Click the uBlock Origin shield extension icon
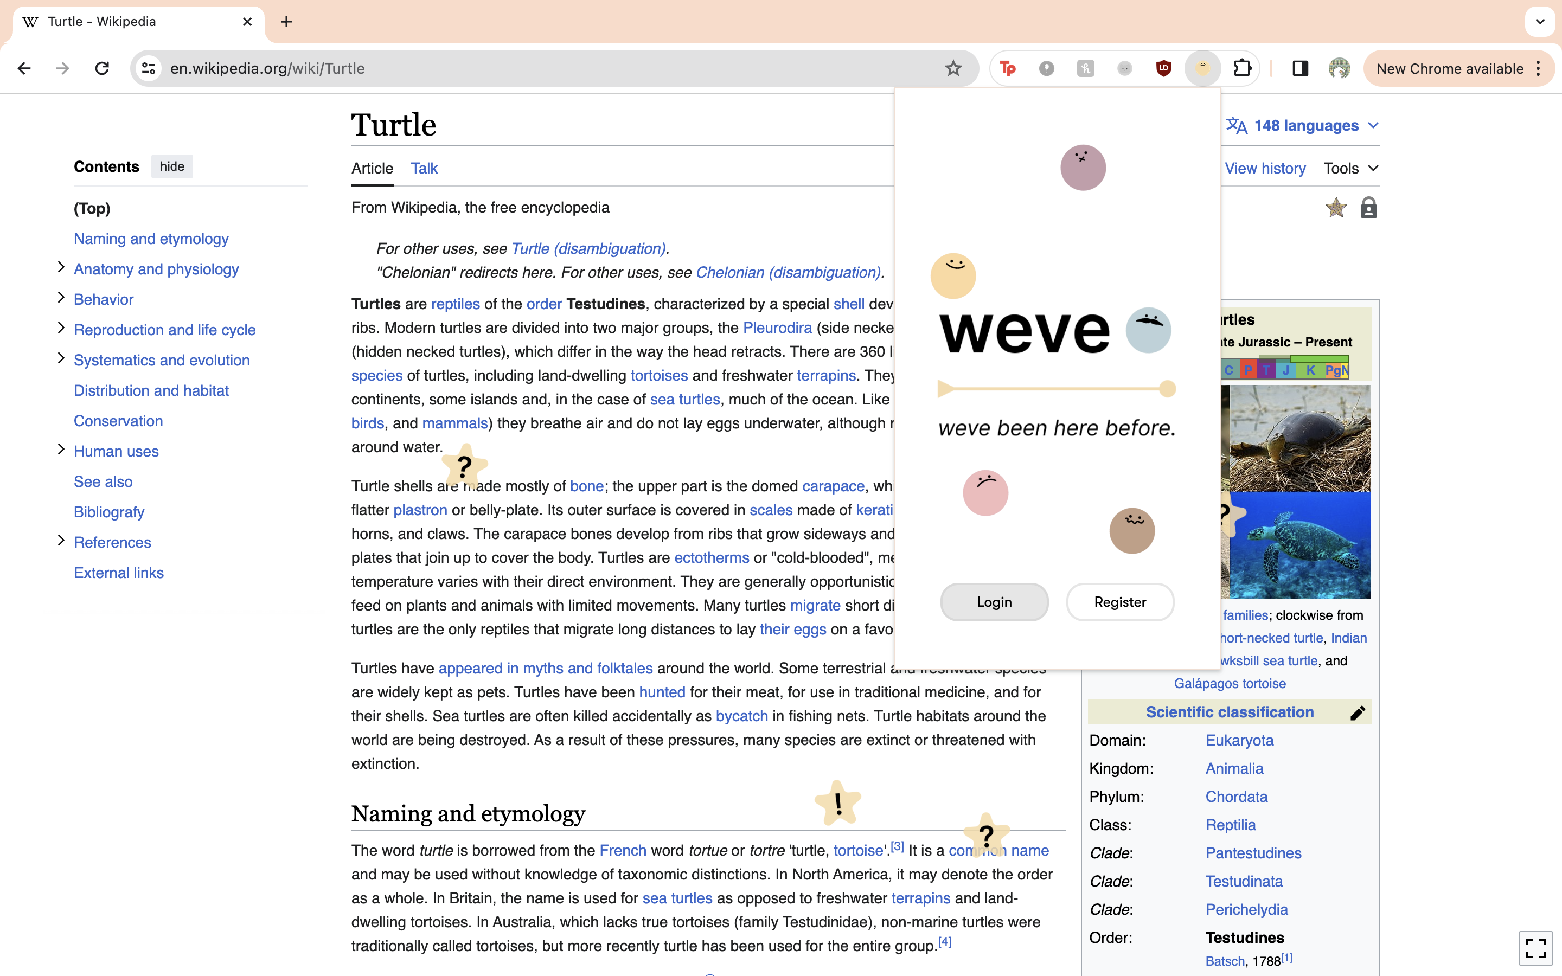 coord(1163,68)
